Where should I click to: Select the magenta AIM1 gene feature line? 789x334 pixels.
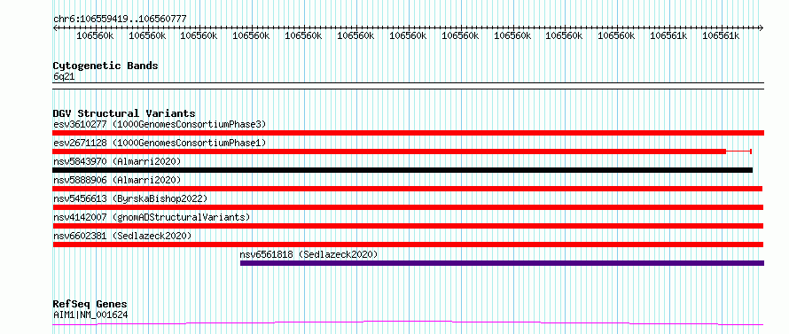[x=408, y=323]
